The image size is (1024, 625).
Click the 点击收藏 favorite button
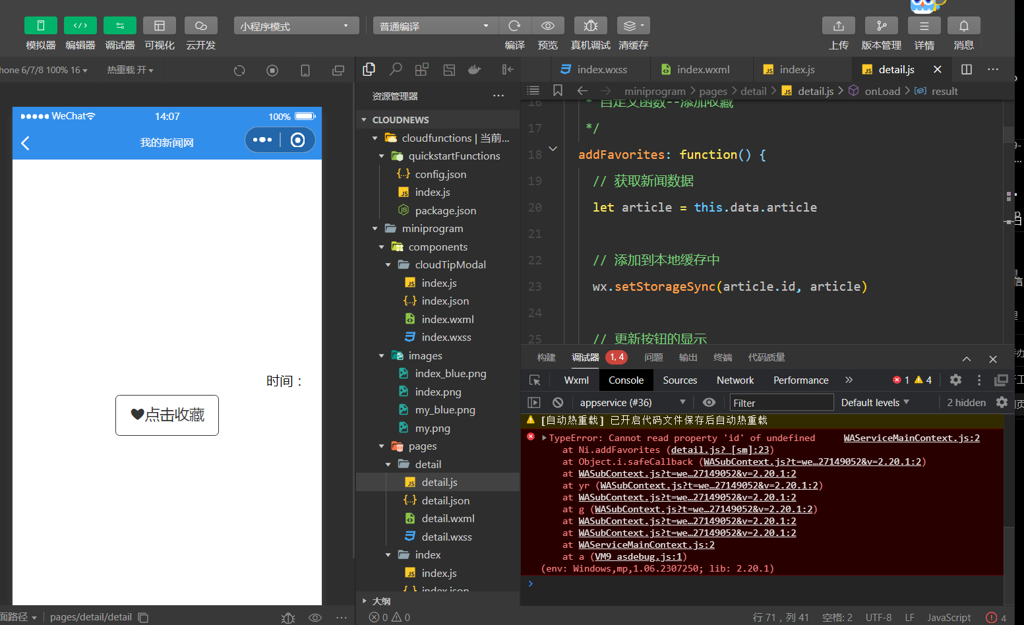pos(167,415)
